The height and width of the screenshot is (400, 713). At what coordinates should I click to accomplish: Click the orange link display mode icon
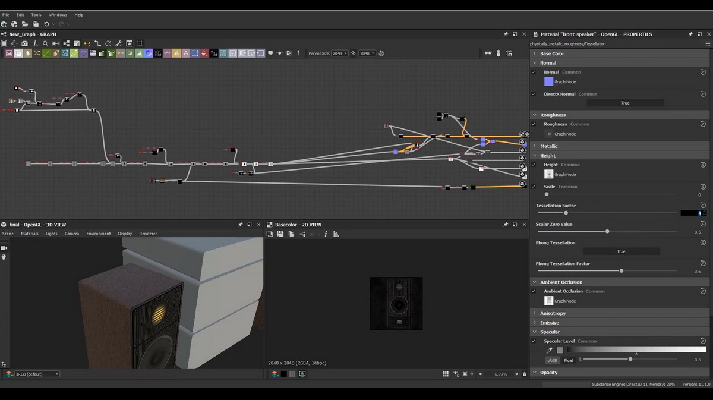(87, 43)
